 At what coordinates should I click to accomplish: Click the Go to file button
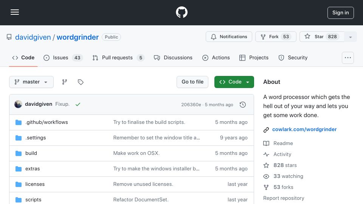pyautogui.click(x=192, y=82)
